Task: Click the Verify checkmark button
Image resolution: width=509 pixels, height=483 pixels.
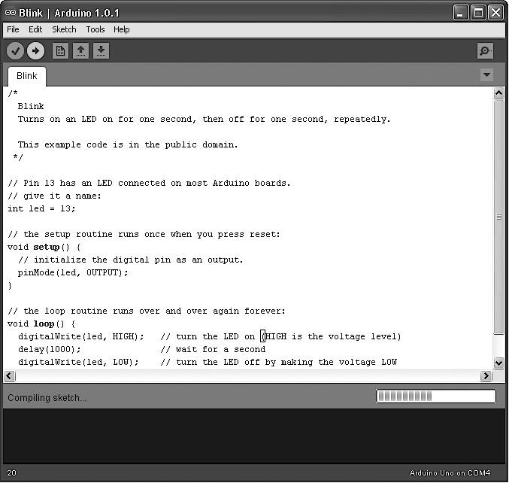Action: [x=15, y=51]
